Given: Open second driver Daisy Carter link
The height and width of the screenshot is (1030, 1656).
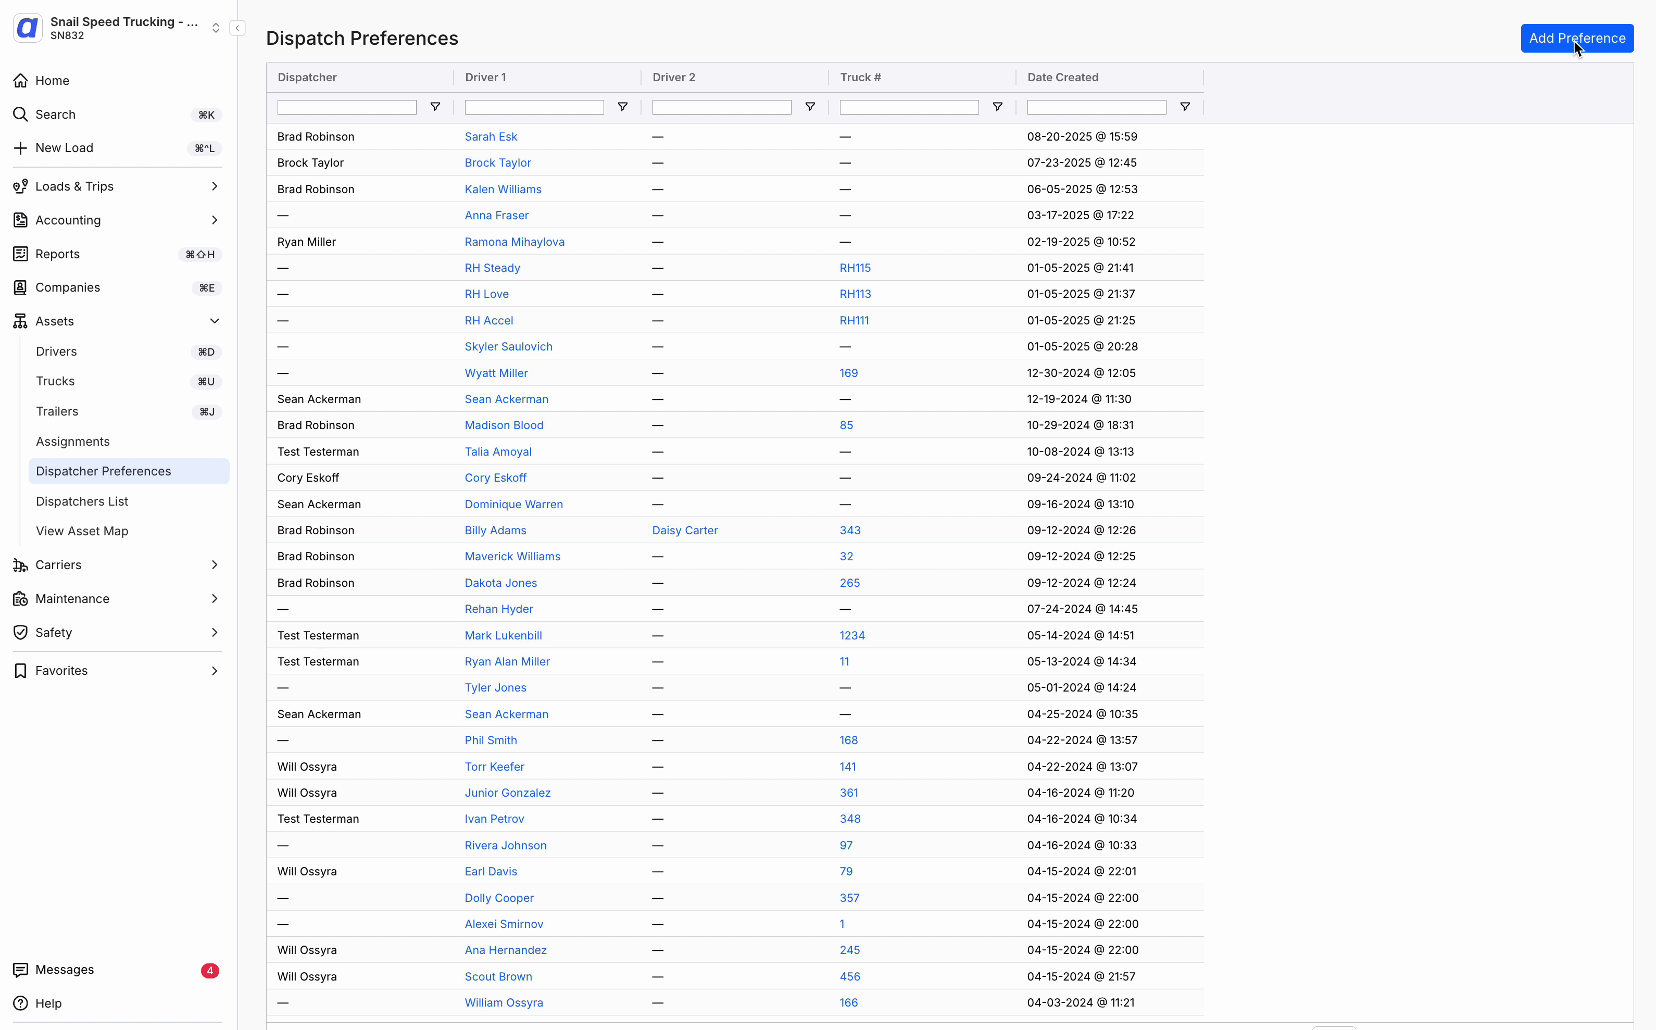Looking at the screenshot, I should (x=685, y=531).
